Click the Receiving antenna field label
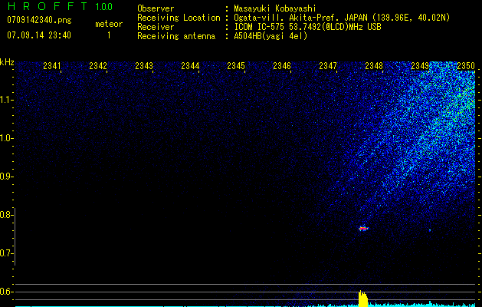 (x=176, y=36)
